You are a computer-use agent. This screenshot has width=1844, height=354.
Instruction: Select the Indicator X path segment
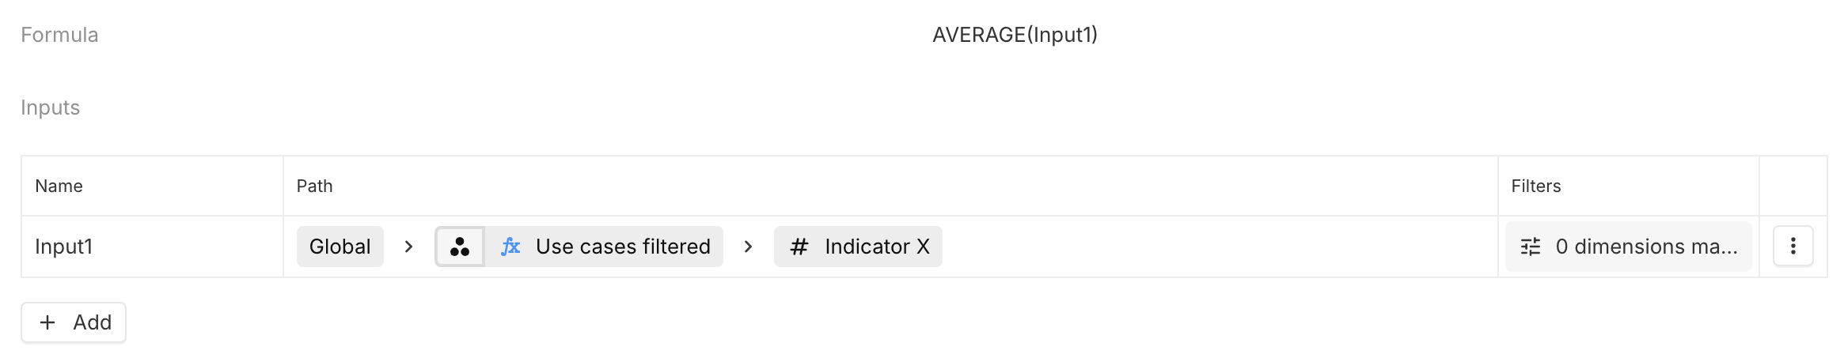876,247
